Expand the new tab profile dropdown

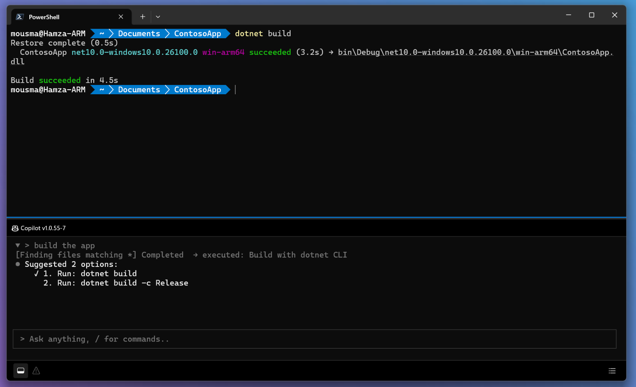[158, 17]
